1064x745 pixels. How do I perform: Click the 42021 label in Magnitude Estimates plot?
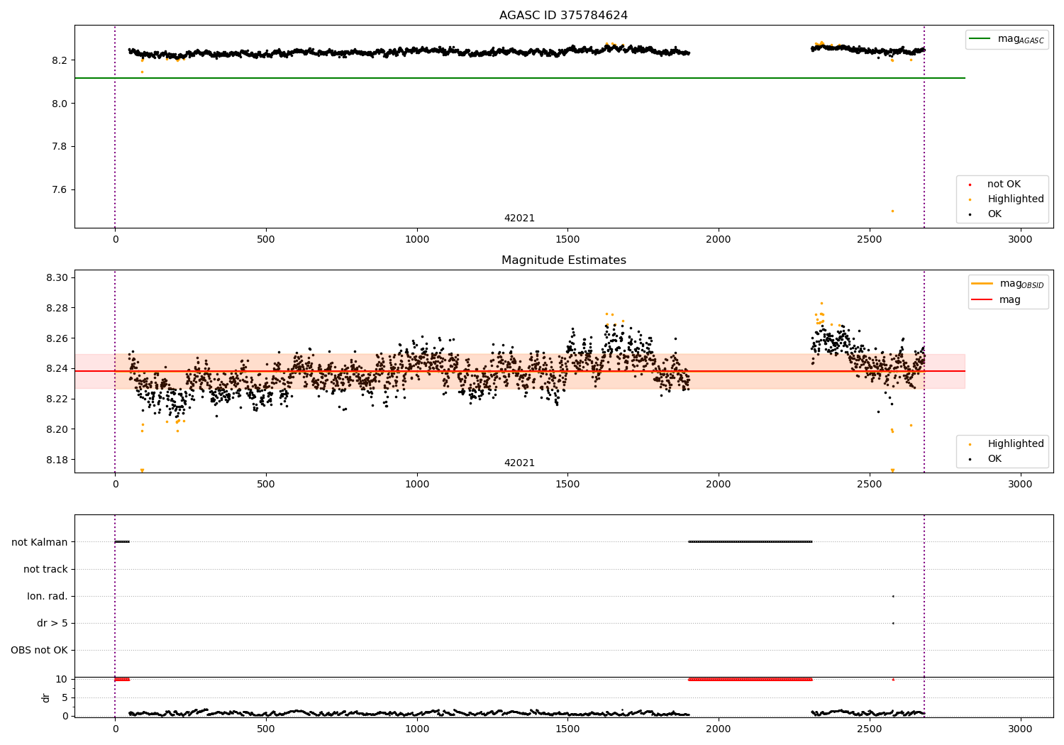[x=519, y=463]
